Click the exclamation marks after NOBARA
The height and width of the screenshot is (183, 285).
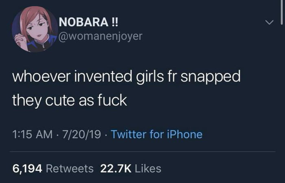tap(112, 23)
